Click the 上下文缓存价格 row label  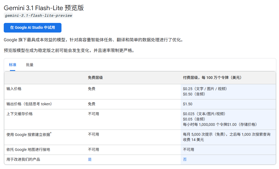20,114
